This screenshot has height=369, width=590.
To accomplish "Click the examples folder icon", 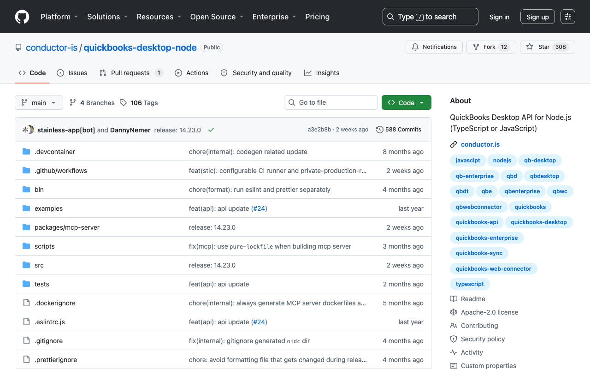I will tap(26, 208).
